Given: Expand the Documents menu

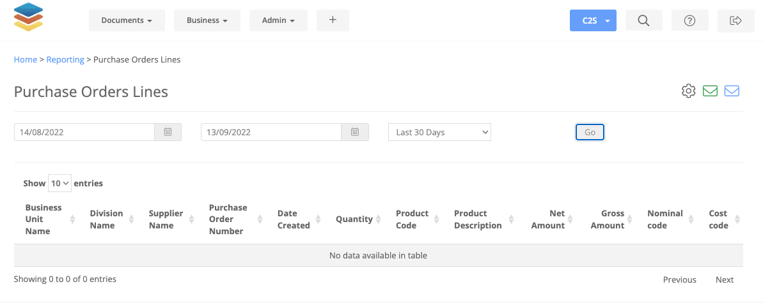Looking at the screenshot, I should (127, 20).
